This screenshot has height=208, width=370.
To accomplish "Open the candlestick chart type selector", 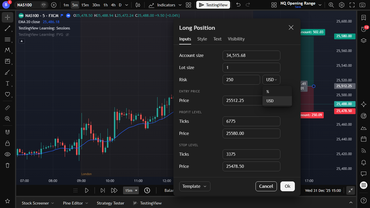I will coord(138,5).
